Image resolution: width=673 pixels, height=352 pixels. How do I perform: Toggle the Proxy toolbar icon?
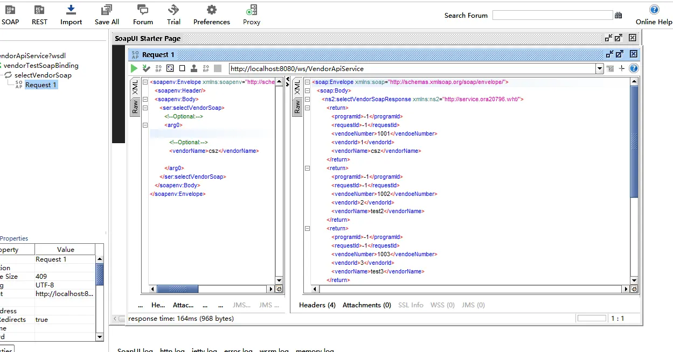[x=251, y=15]
